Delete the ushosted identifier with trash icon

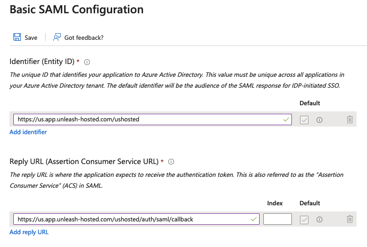click(350, 119)
